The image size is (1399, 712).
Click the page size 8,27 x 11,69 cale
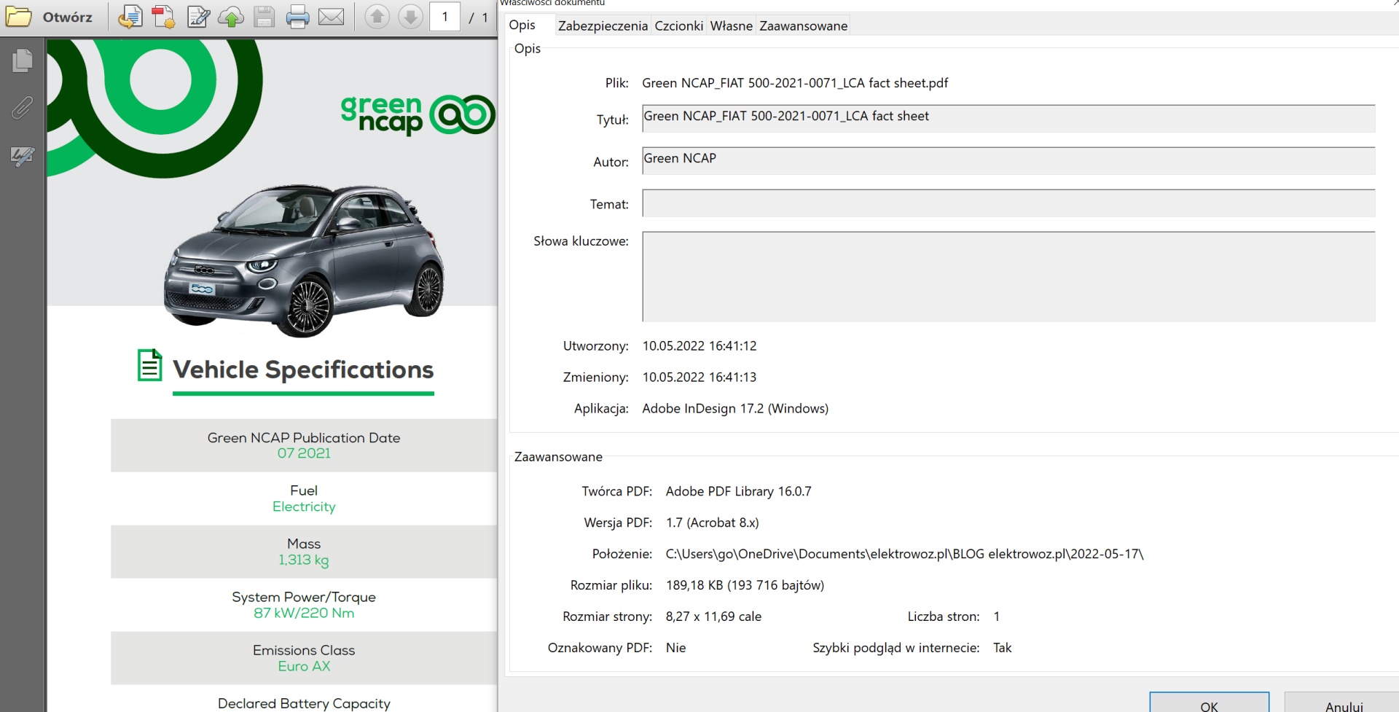[713, 617]
